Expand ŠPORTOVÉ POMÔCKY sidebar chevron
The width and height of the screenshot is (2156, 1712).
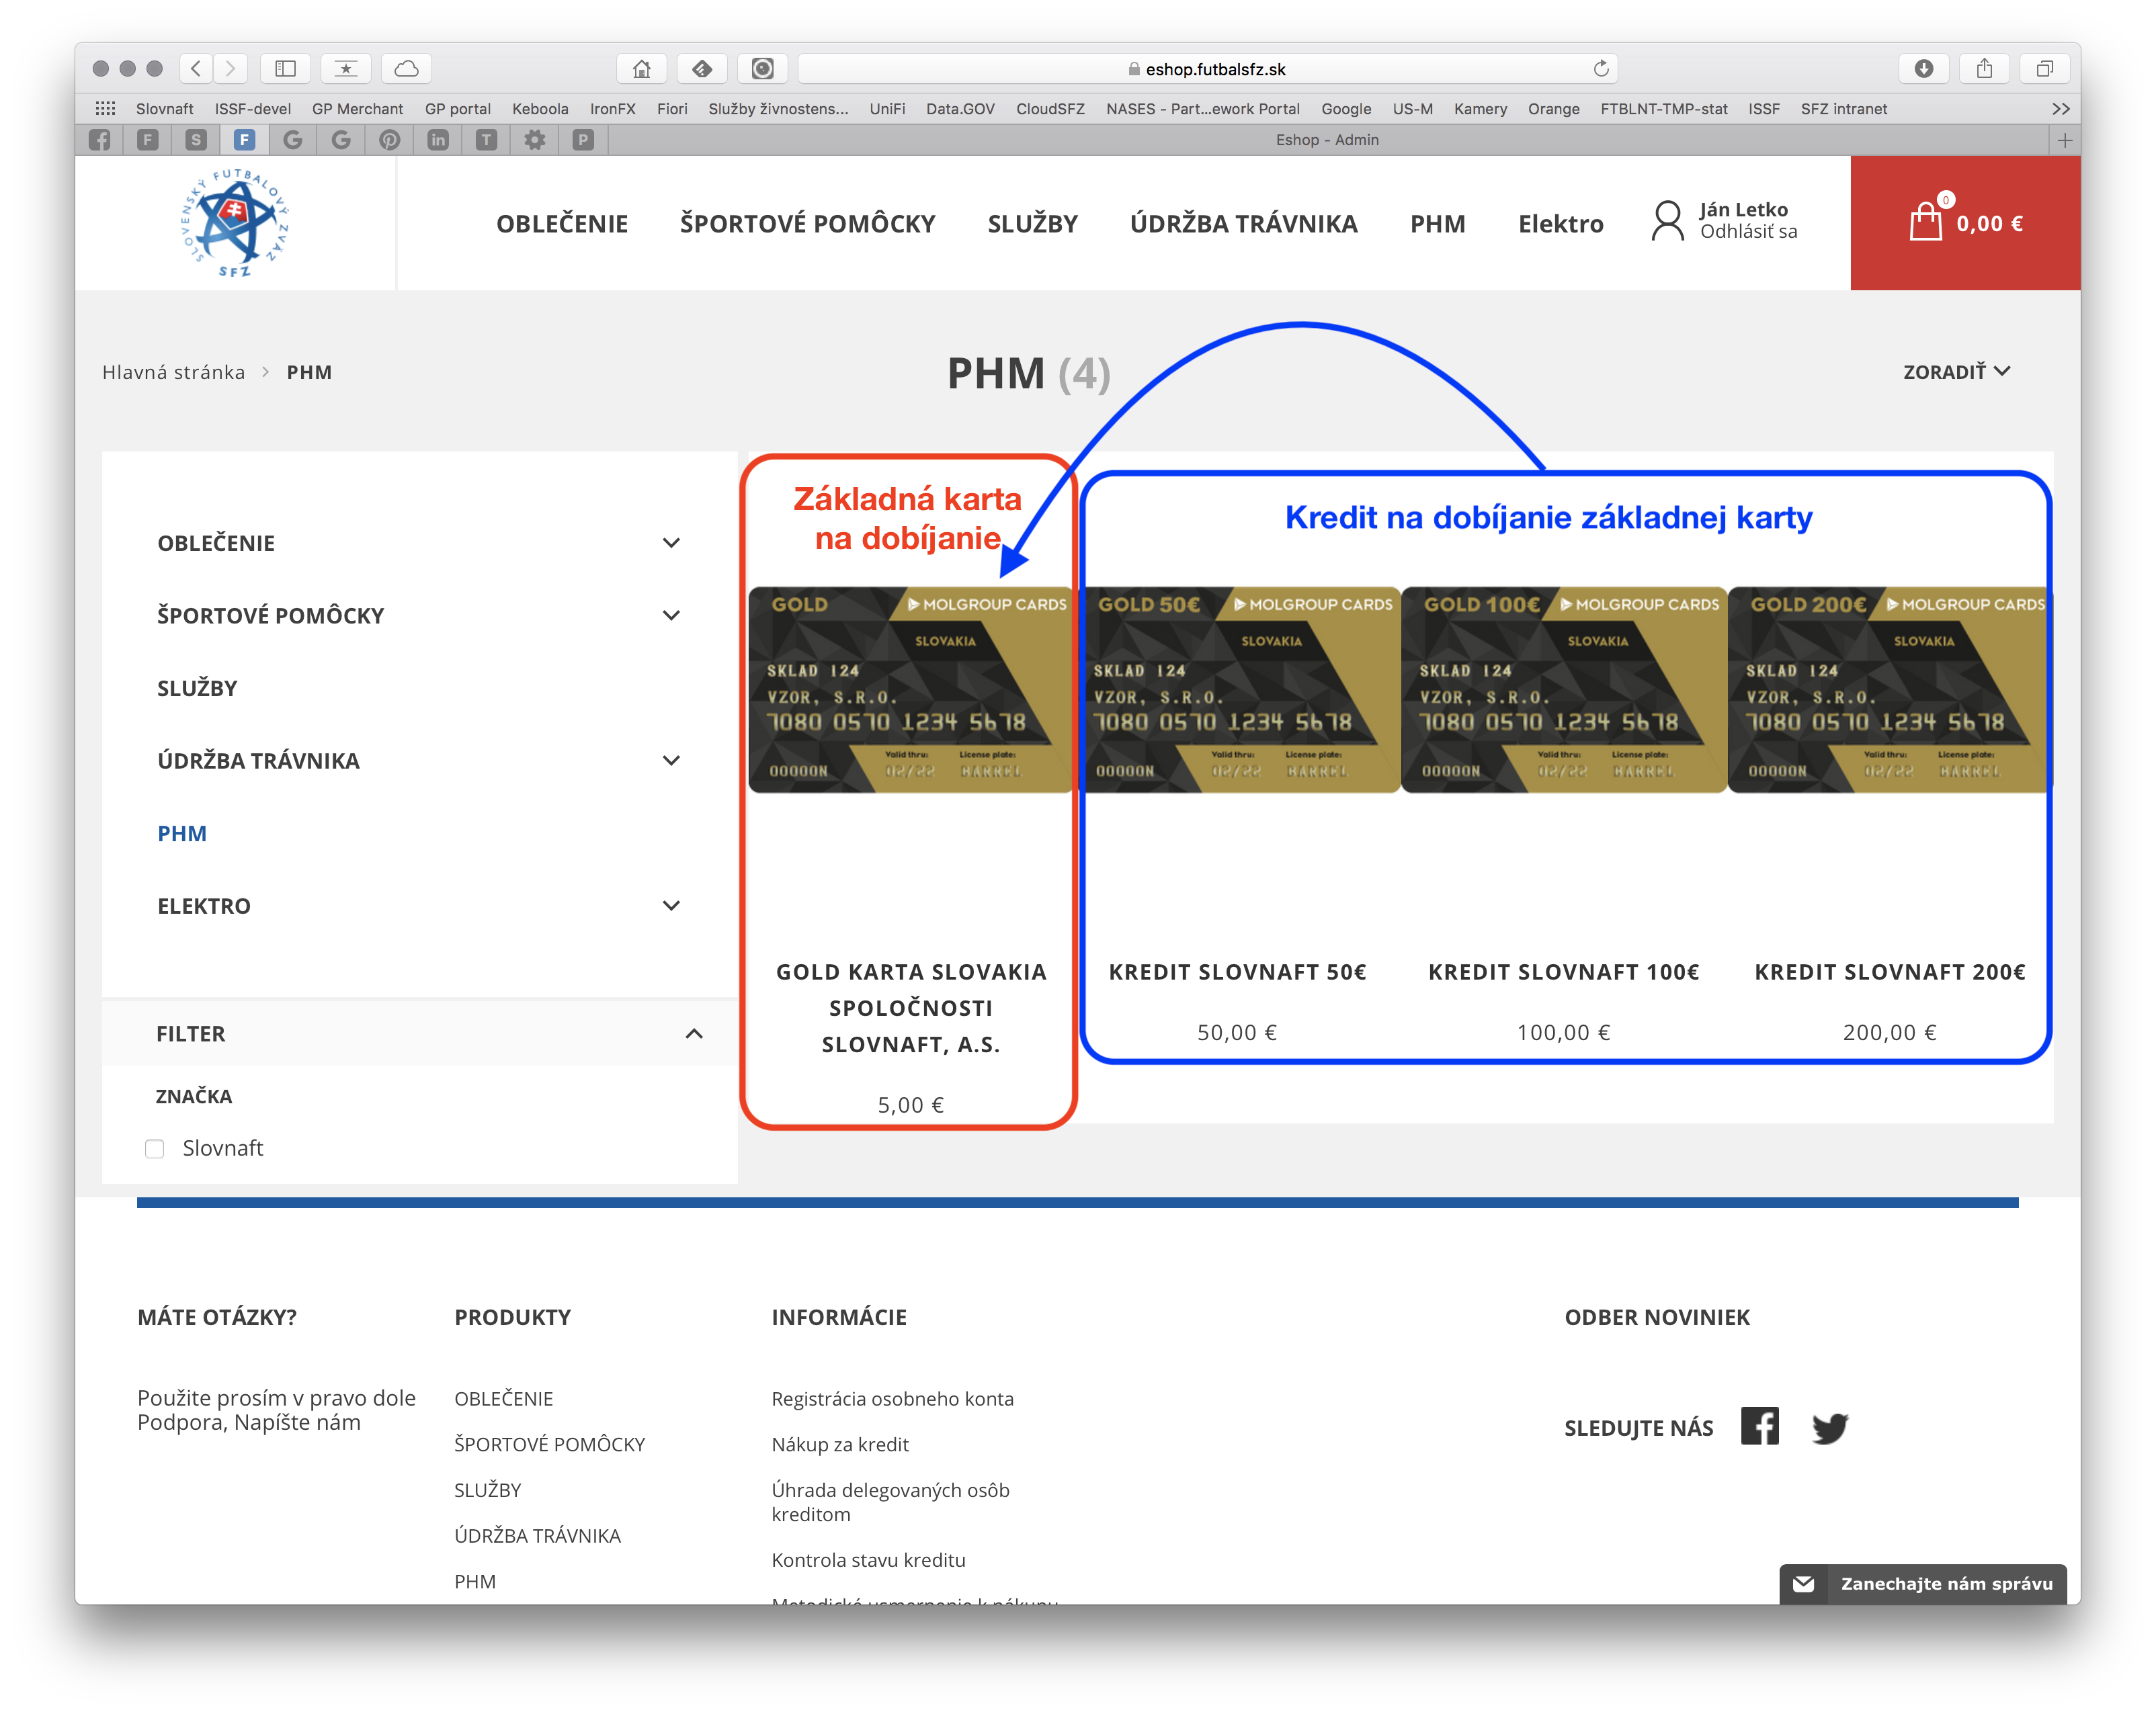671,615
